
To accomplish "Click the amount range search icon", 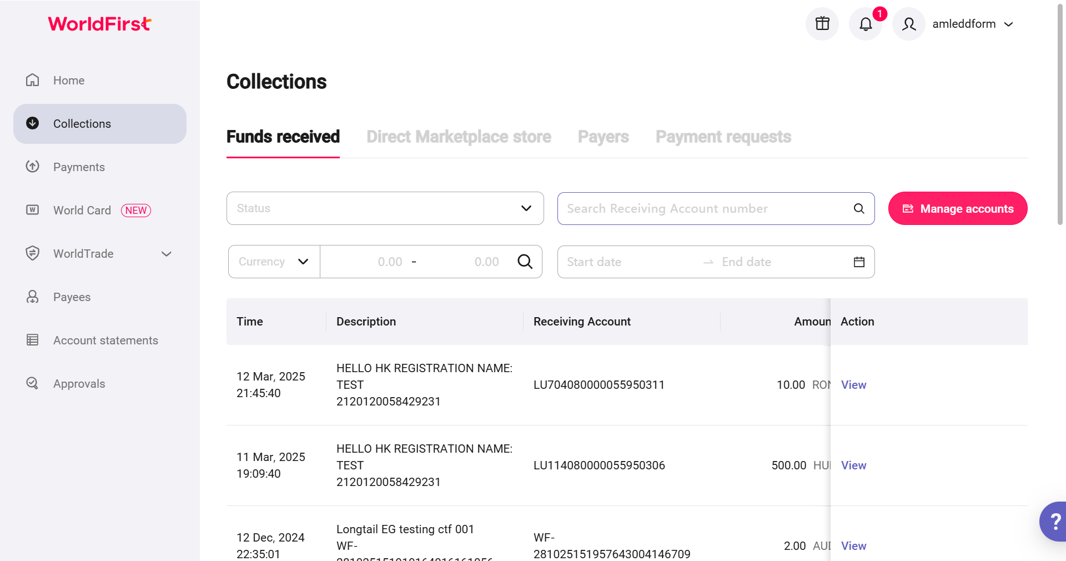I will tap(525, 262).
